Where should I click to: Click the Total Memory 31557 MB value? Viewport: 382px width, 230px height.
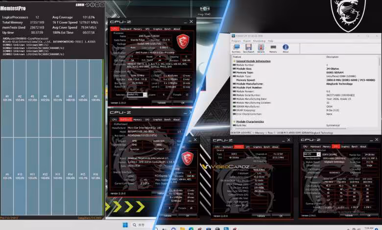point(37,23)
